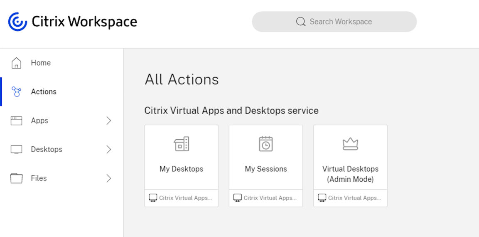Click the My Desktops tile icon
The width and height of the screenshot is (479, 237).
[181, 144]
